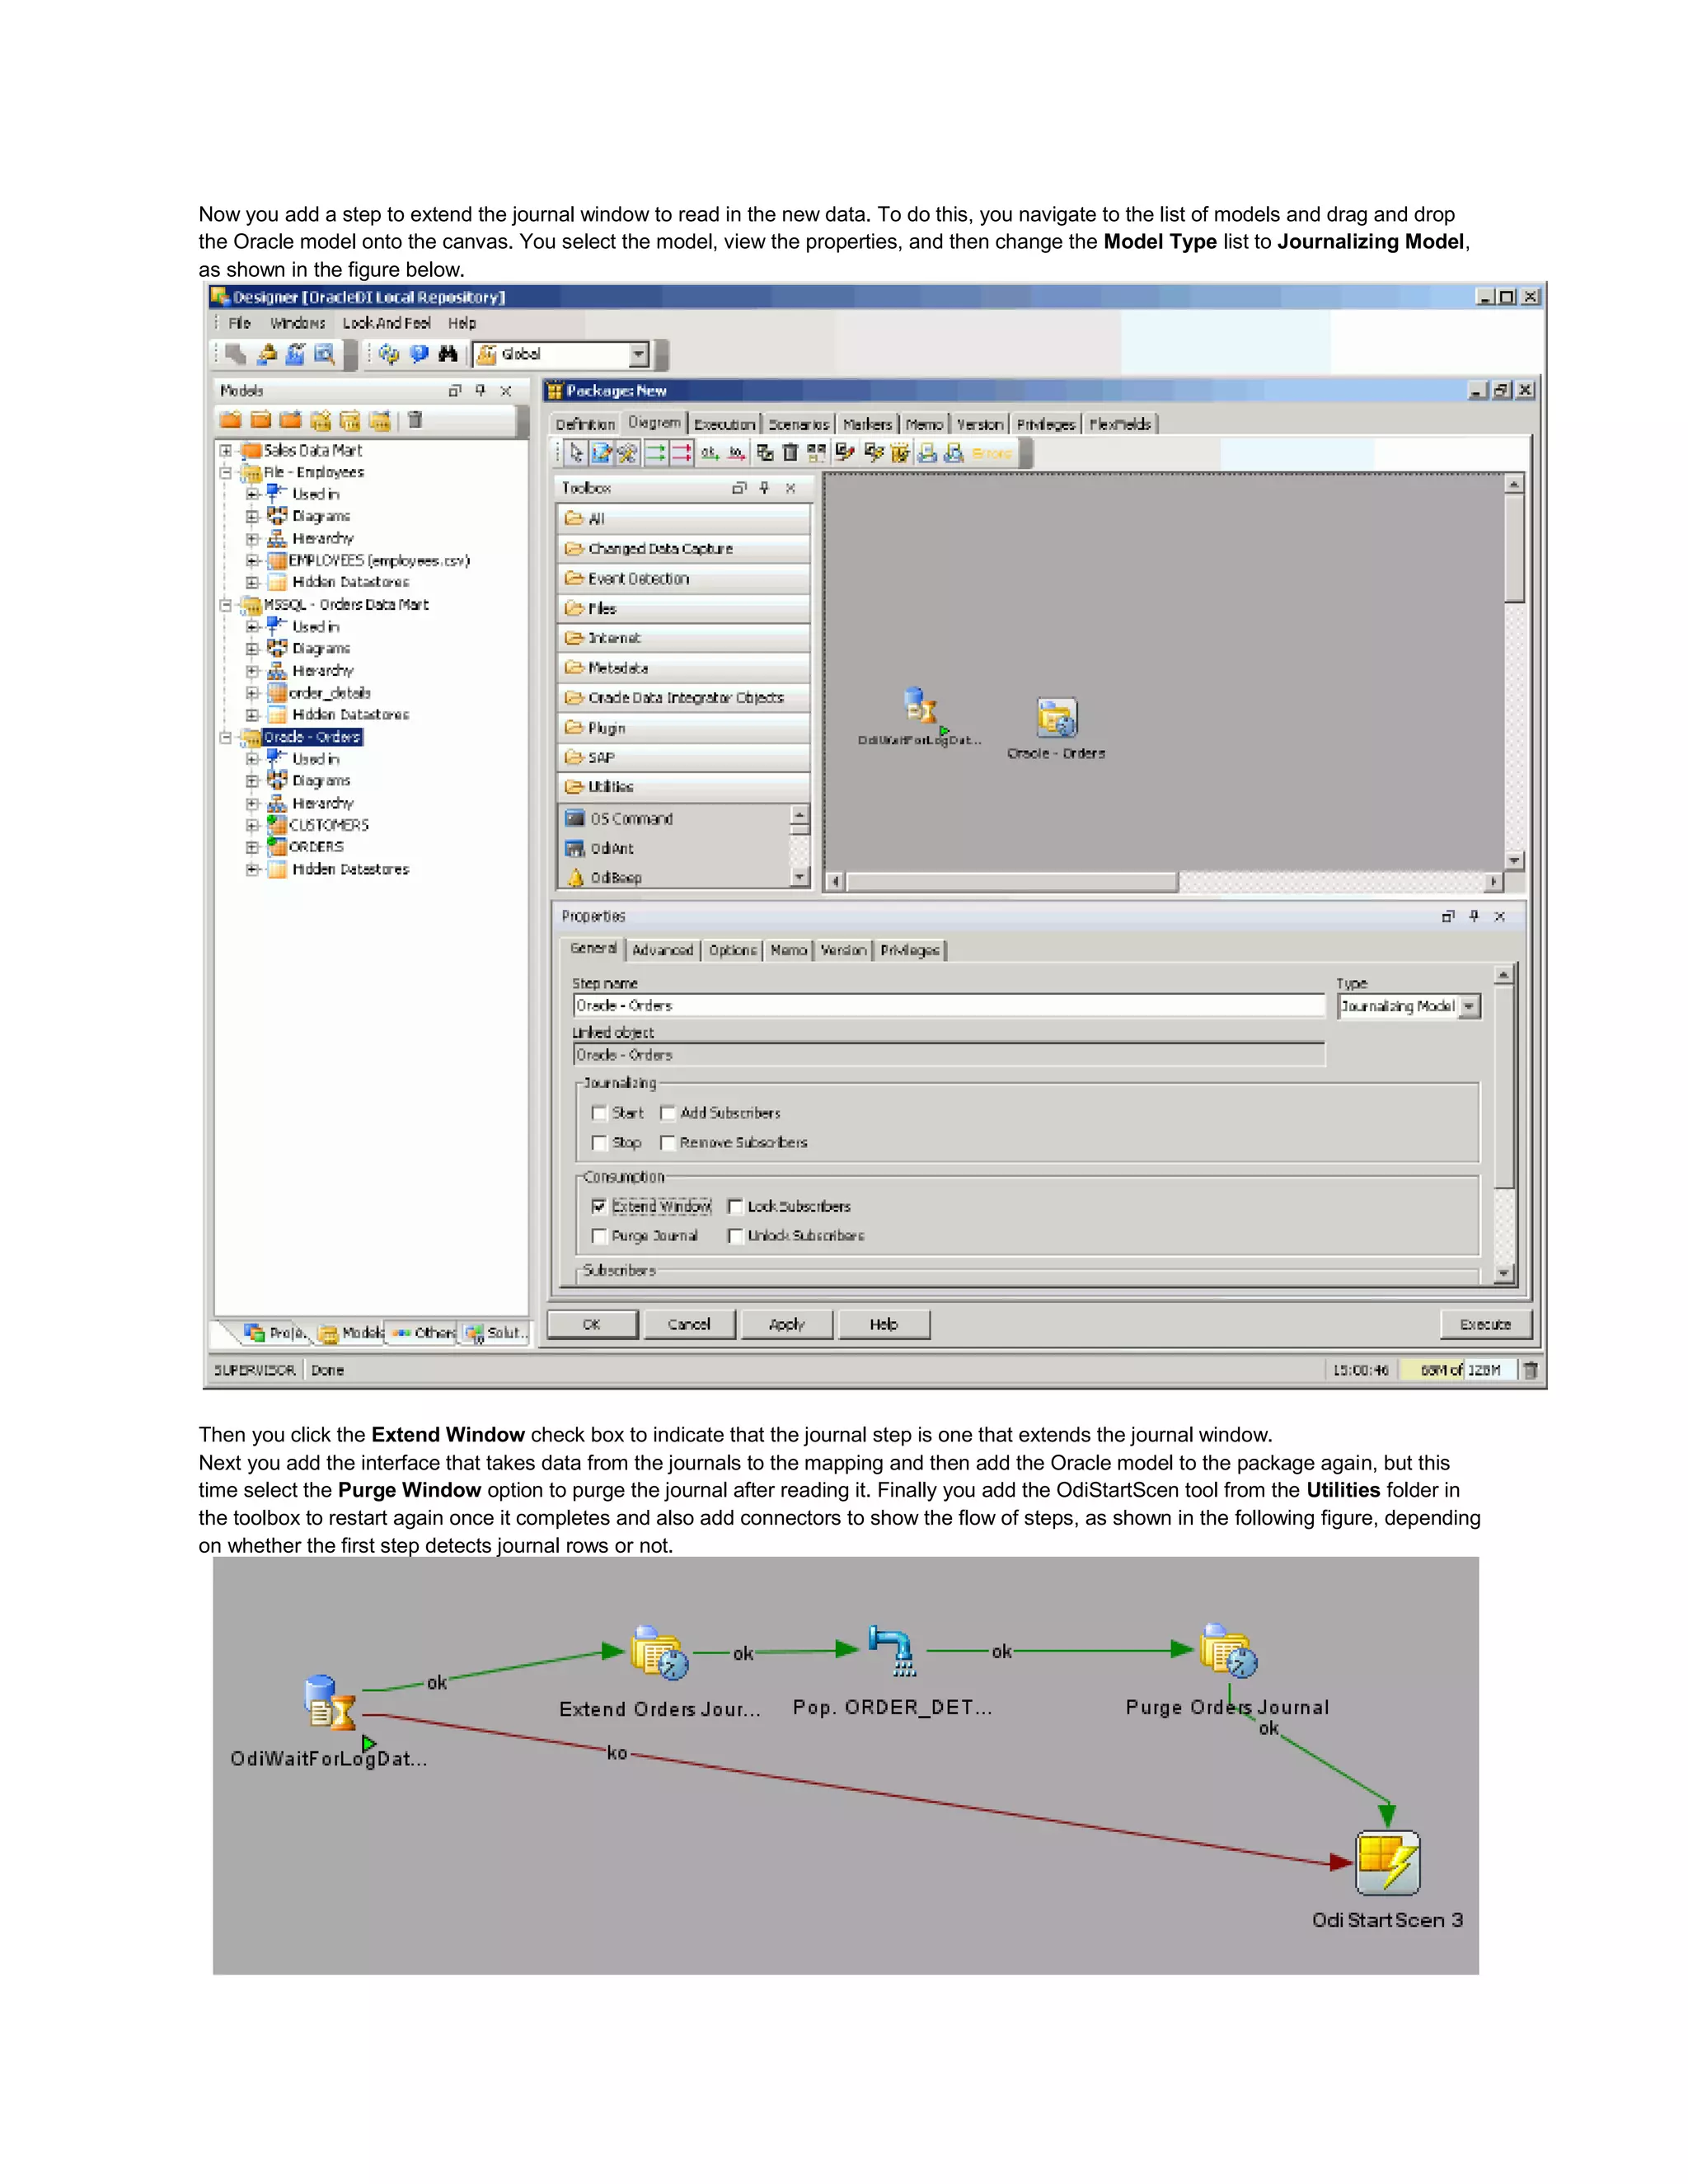Open the Windows menu
The width and height of the screenshot is (1688, 2184).
coord(298,323)
